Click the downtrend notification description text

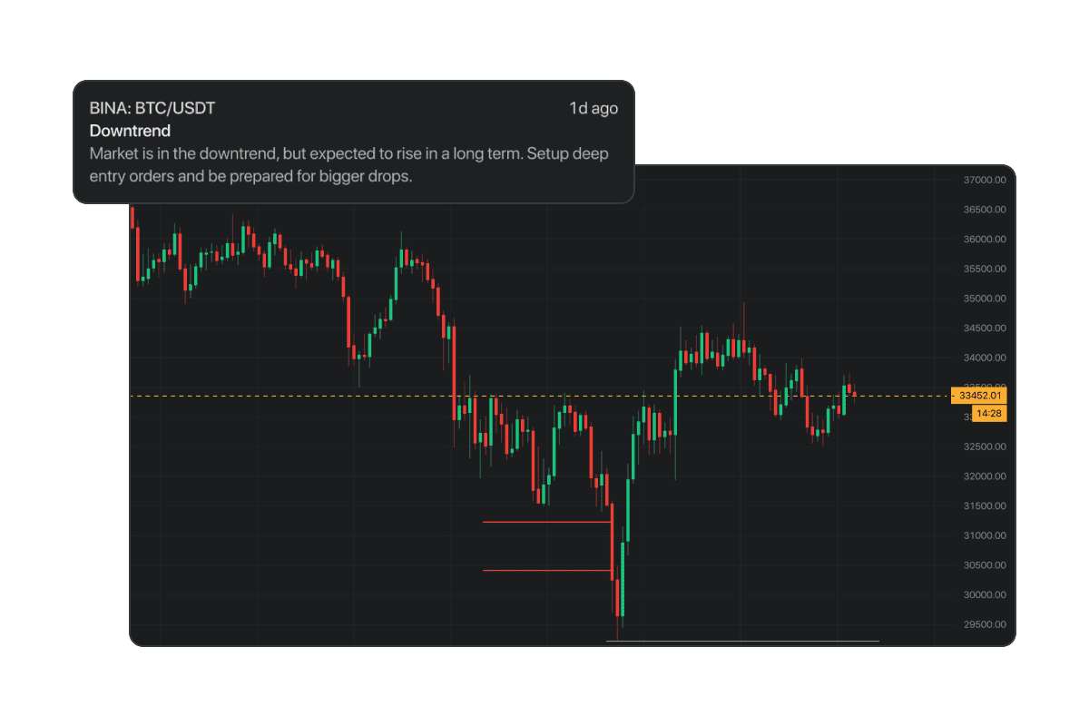349,165
